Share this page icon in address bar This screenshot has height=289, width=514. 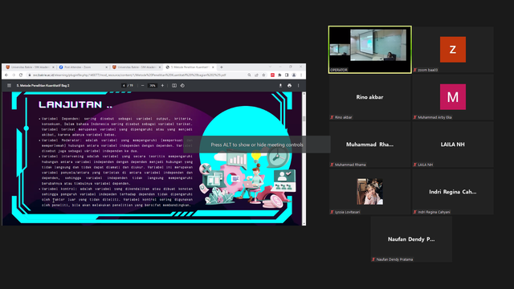coord(256,75)
